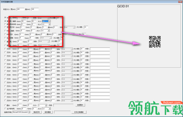This screenshot has width=183, height=117.
Task: Toggle the QCID checkbox
Action: 5,17
